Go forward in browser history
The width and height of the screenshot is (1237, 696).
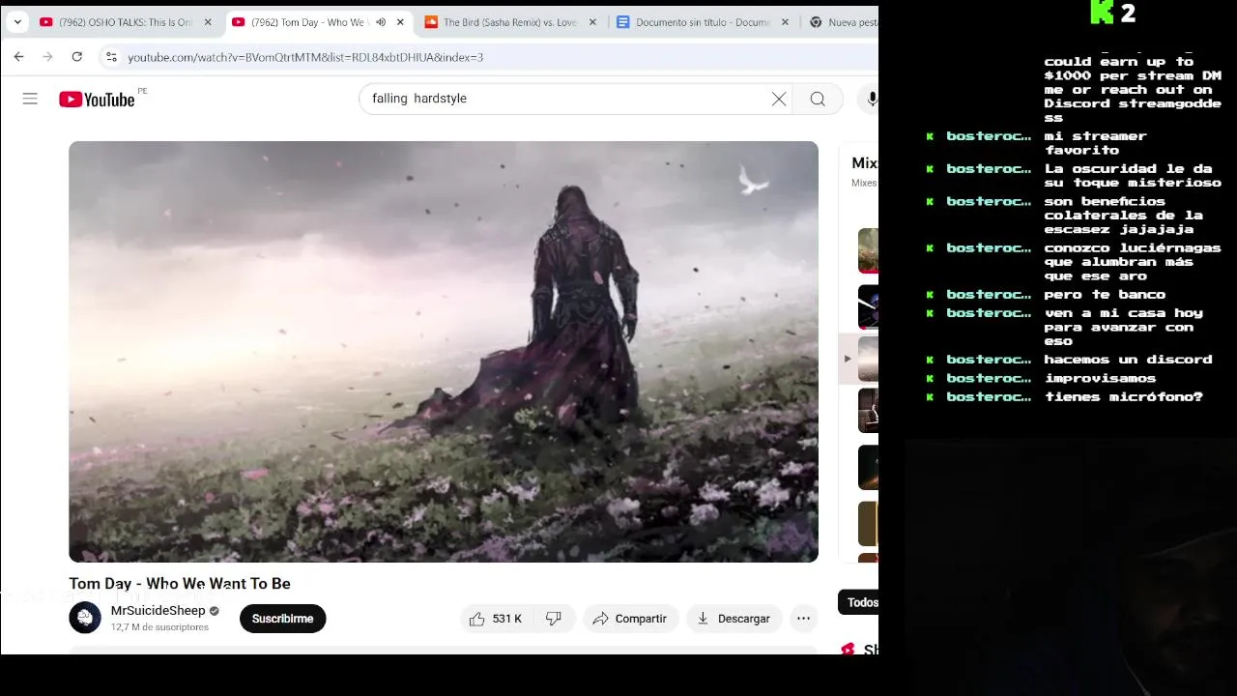pos(47,57)
